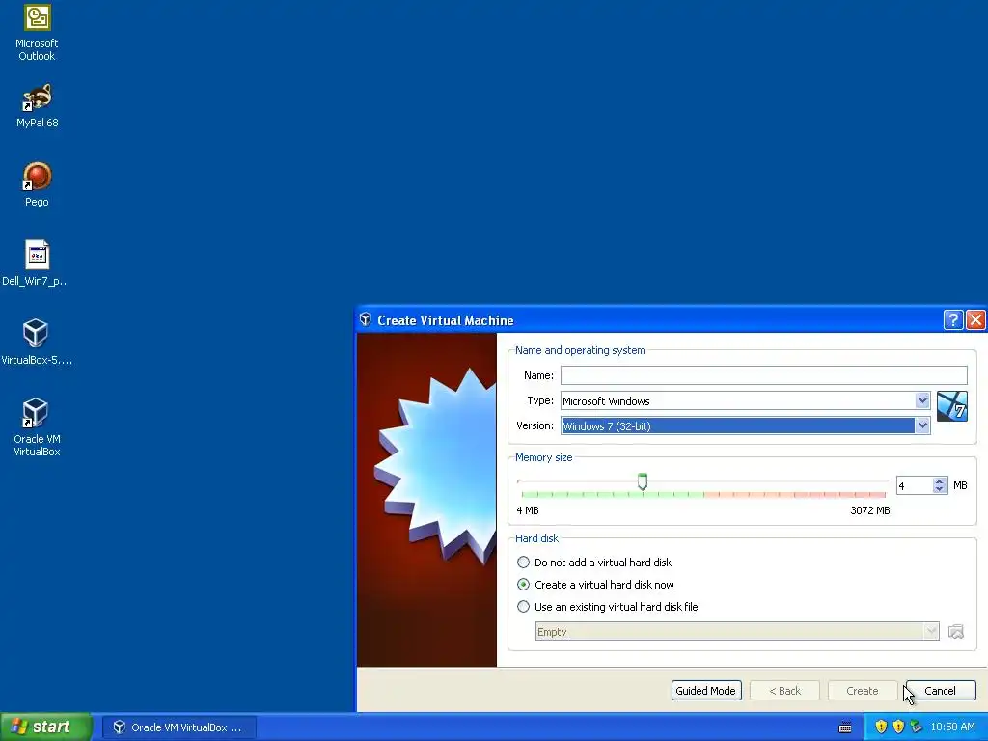Click the Guided Mode button
The image size is (988, 741).
tap(706, 691)
